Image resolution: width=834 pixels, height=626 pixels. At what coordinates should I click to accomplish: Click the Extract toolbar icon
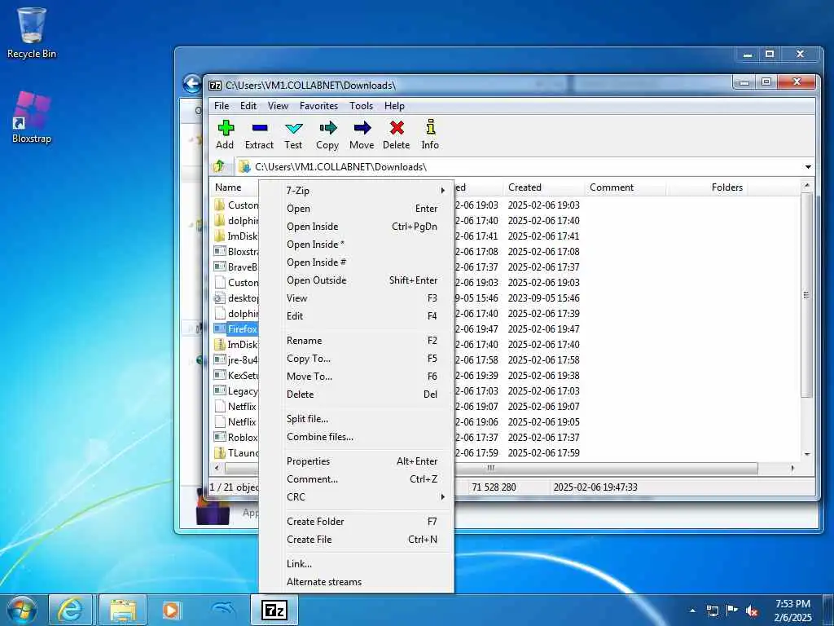(x=259, y=134)
